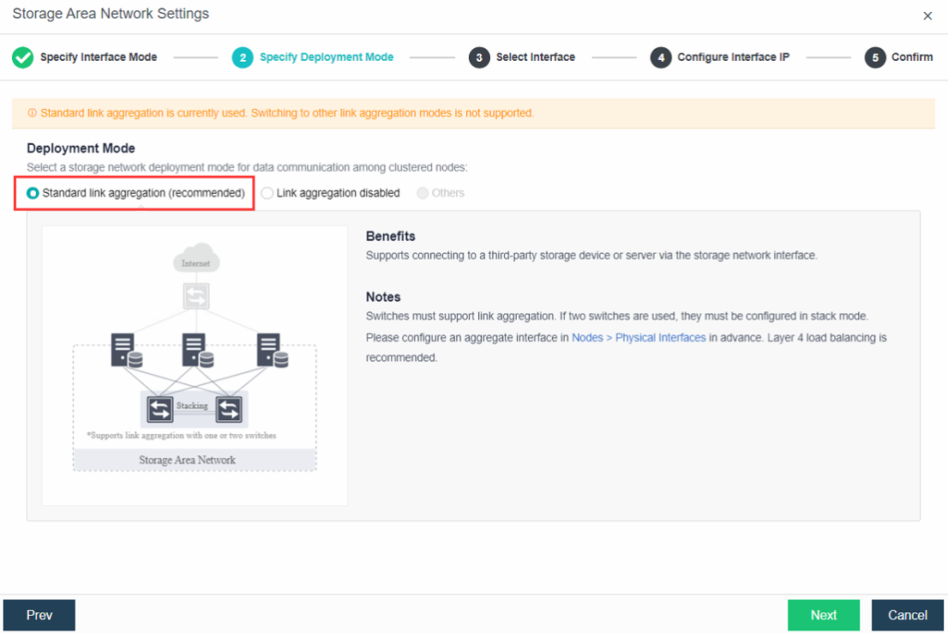Open the Confirm step label

point(911,57)
